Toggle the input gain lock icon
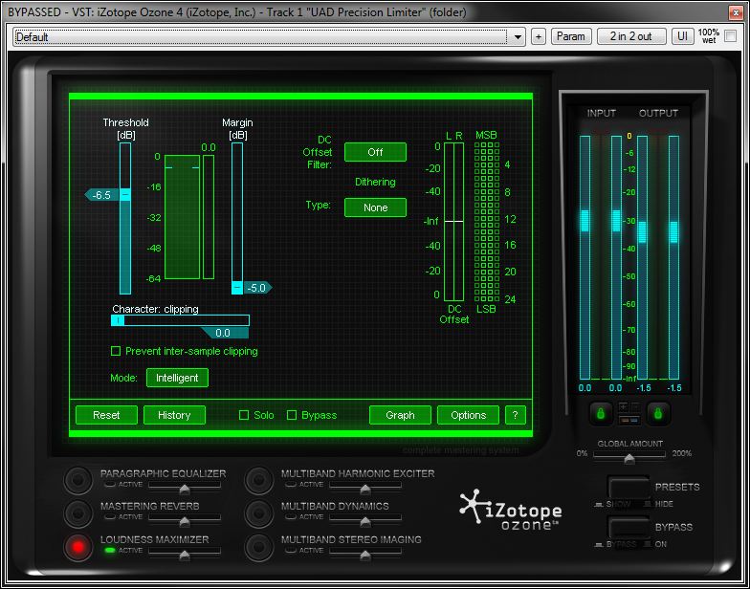The height and width of the screenshot is (589, 750). click(x=601, y=413)
